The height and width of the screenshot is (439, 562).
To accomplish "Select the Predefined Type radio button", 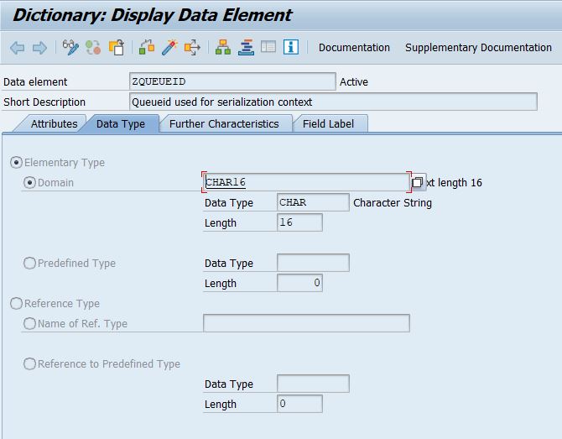I will pyautogui.click(x=29, y=263).
